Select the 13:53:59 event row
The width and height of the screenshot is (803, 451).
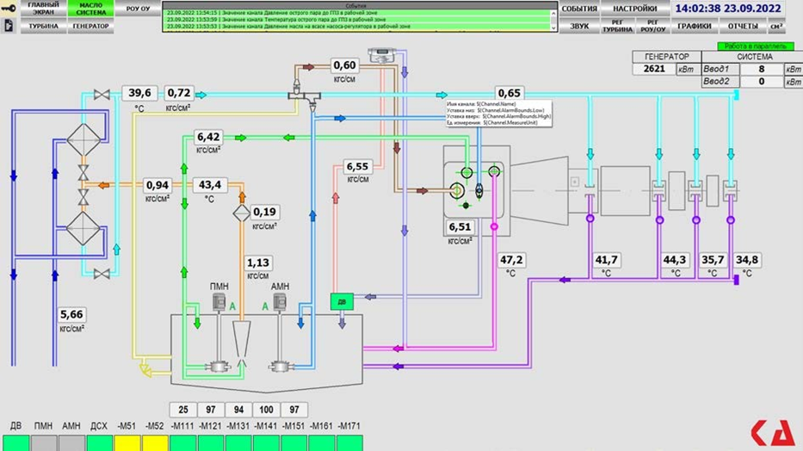click(x=357, y=20)
